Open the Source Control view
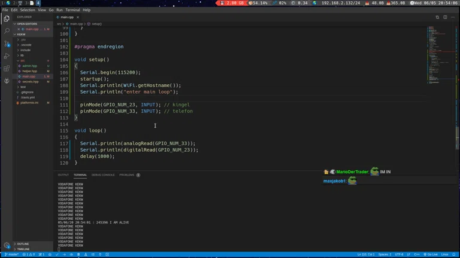This screenshot has height=258, width=460. [7, 44]
